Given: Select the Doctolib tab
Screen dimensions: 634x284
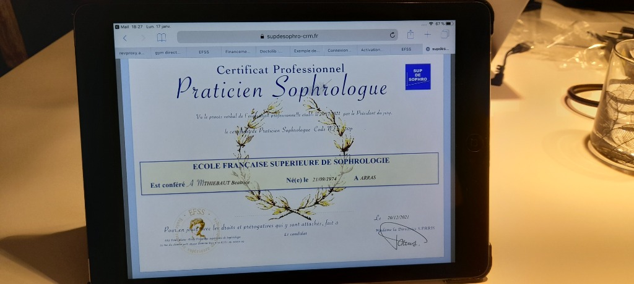Looking at the screenshot, I should tap(272, 51).
